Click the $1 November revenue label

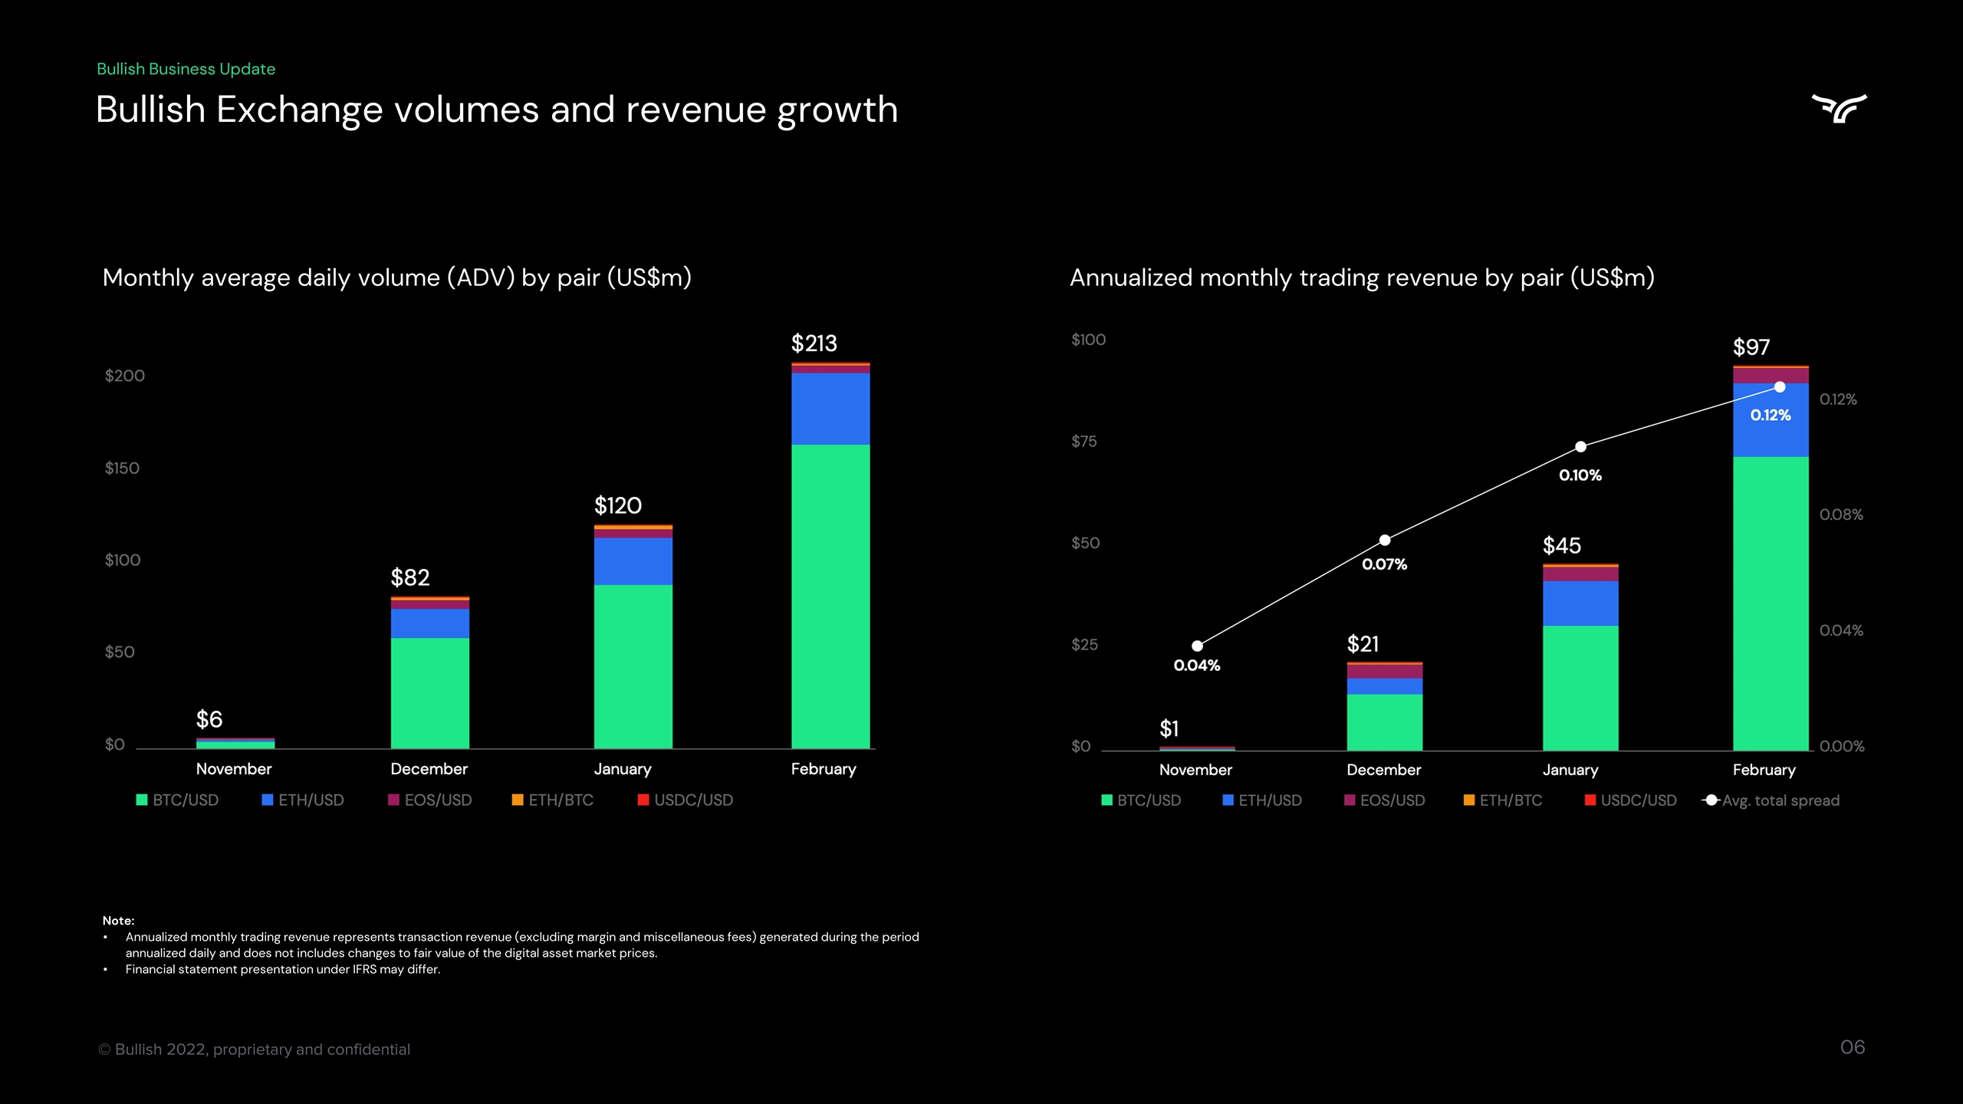pyautogui.click(x=1169, y=728)
